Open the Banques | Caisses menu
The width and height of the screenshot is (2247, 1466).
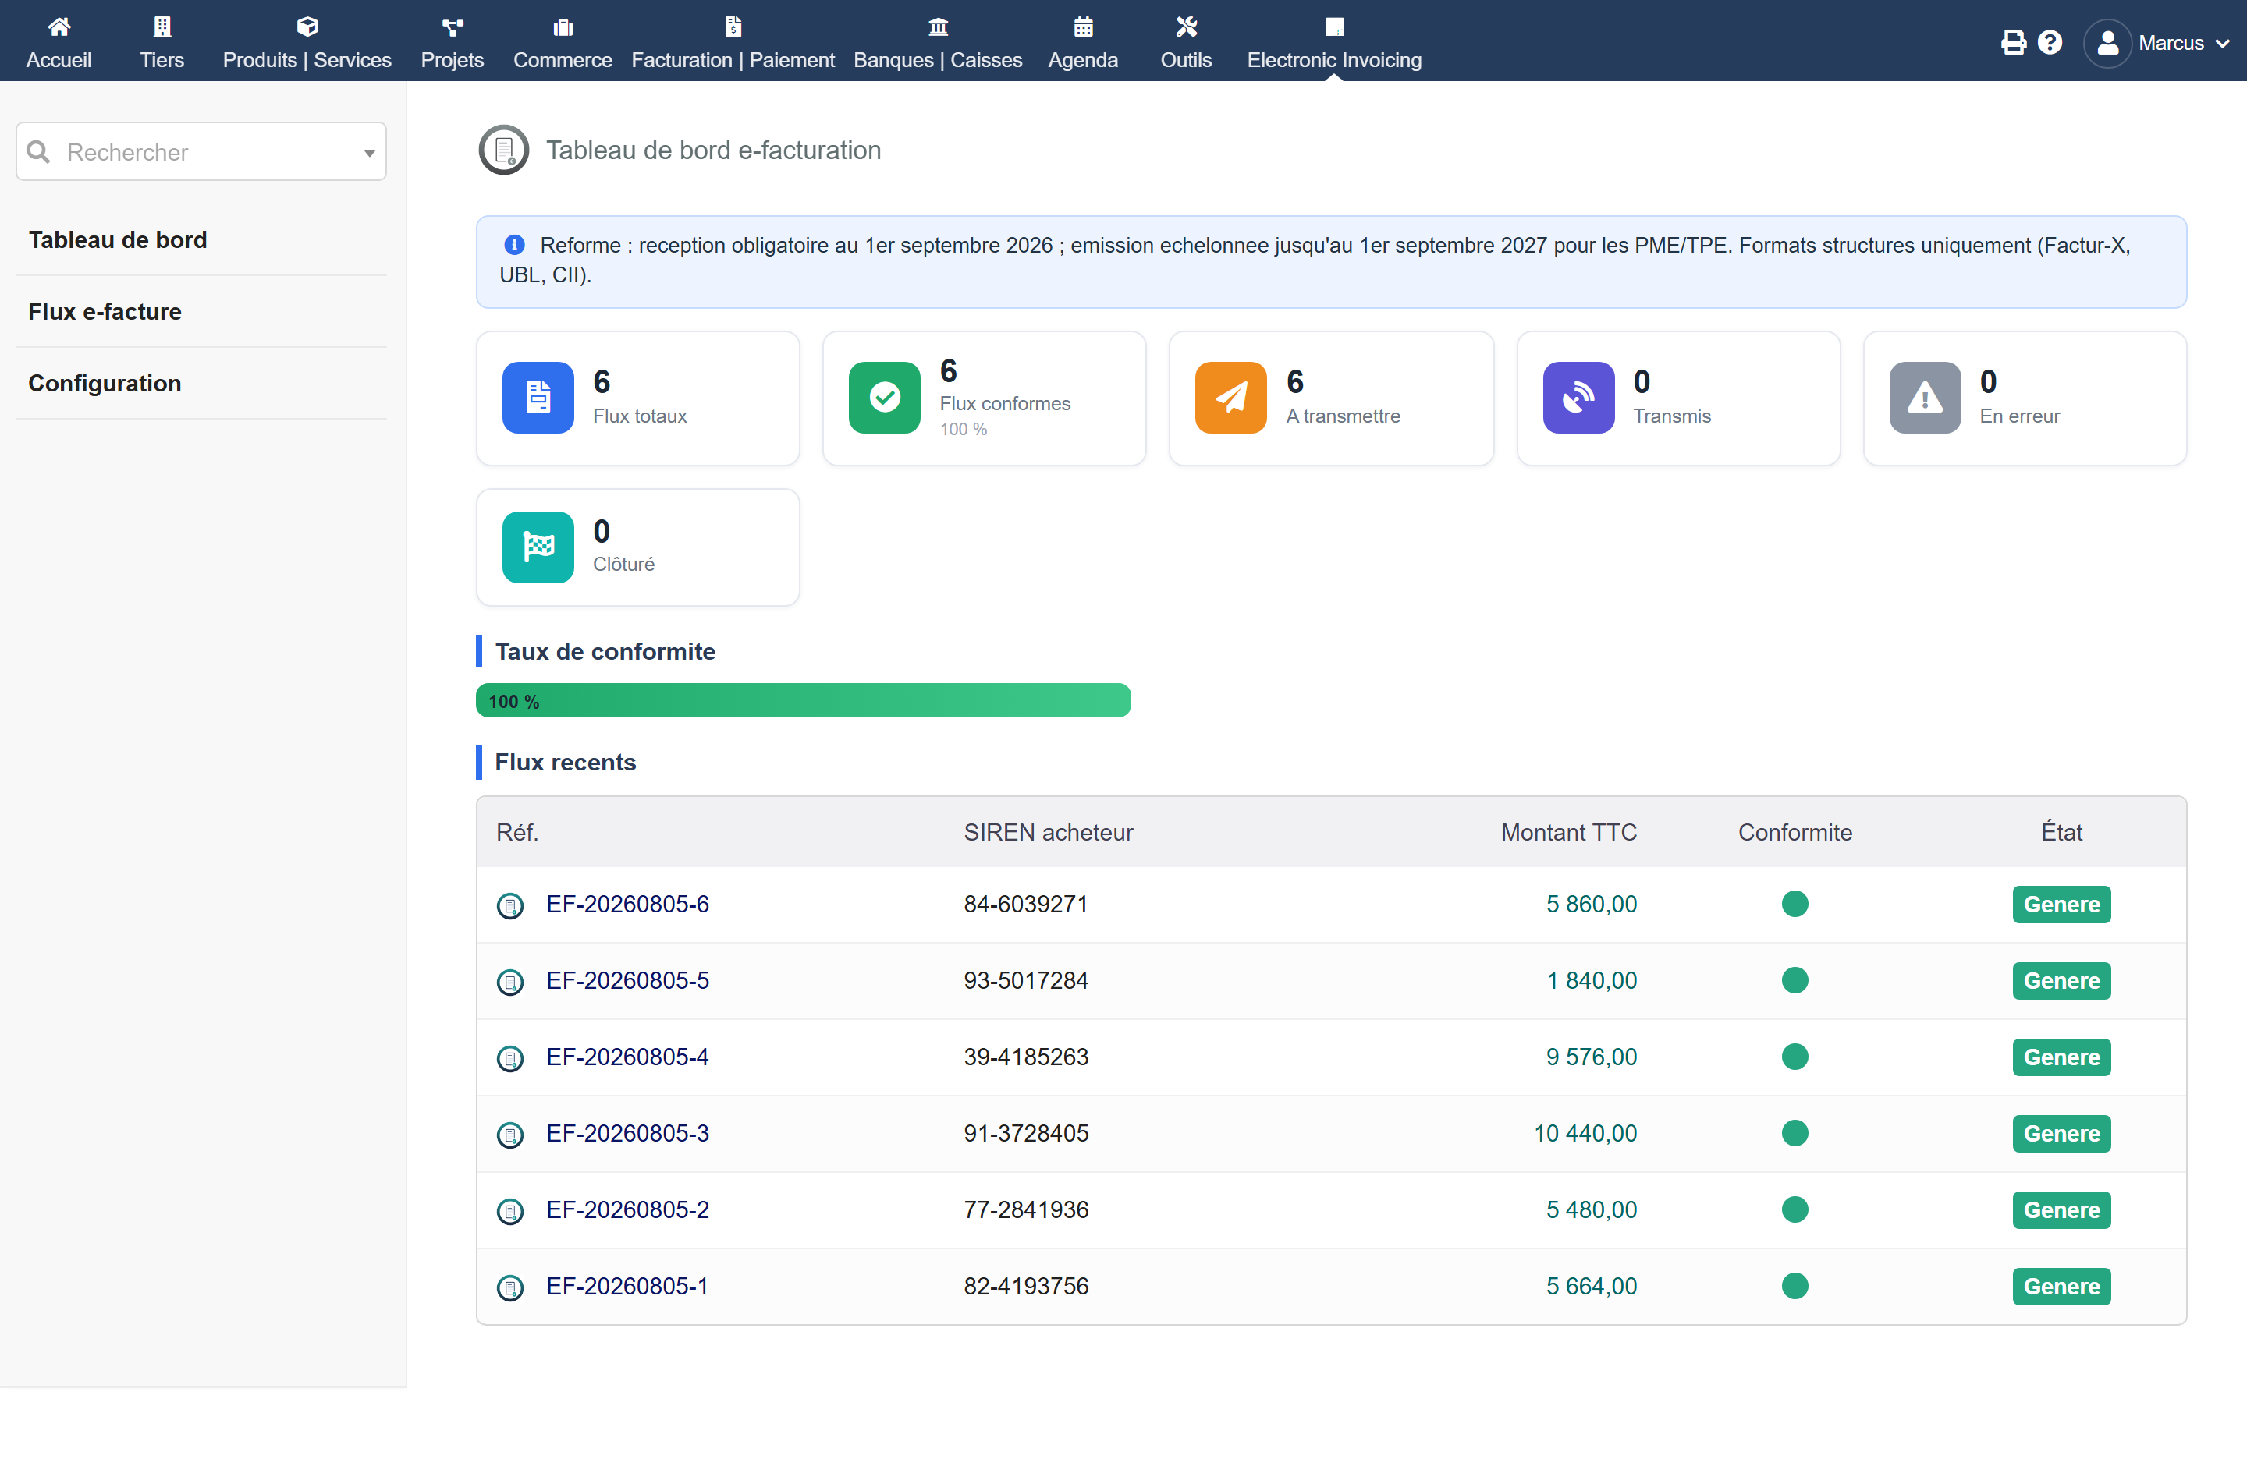pos(938,42)
